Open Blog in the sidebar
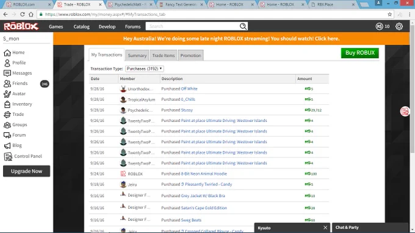The image size is (415, 233). point(13,145)
